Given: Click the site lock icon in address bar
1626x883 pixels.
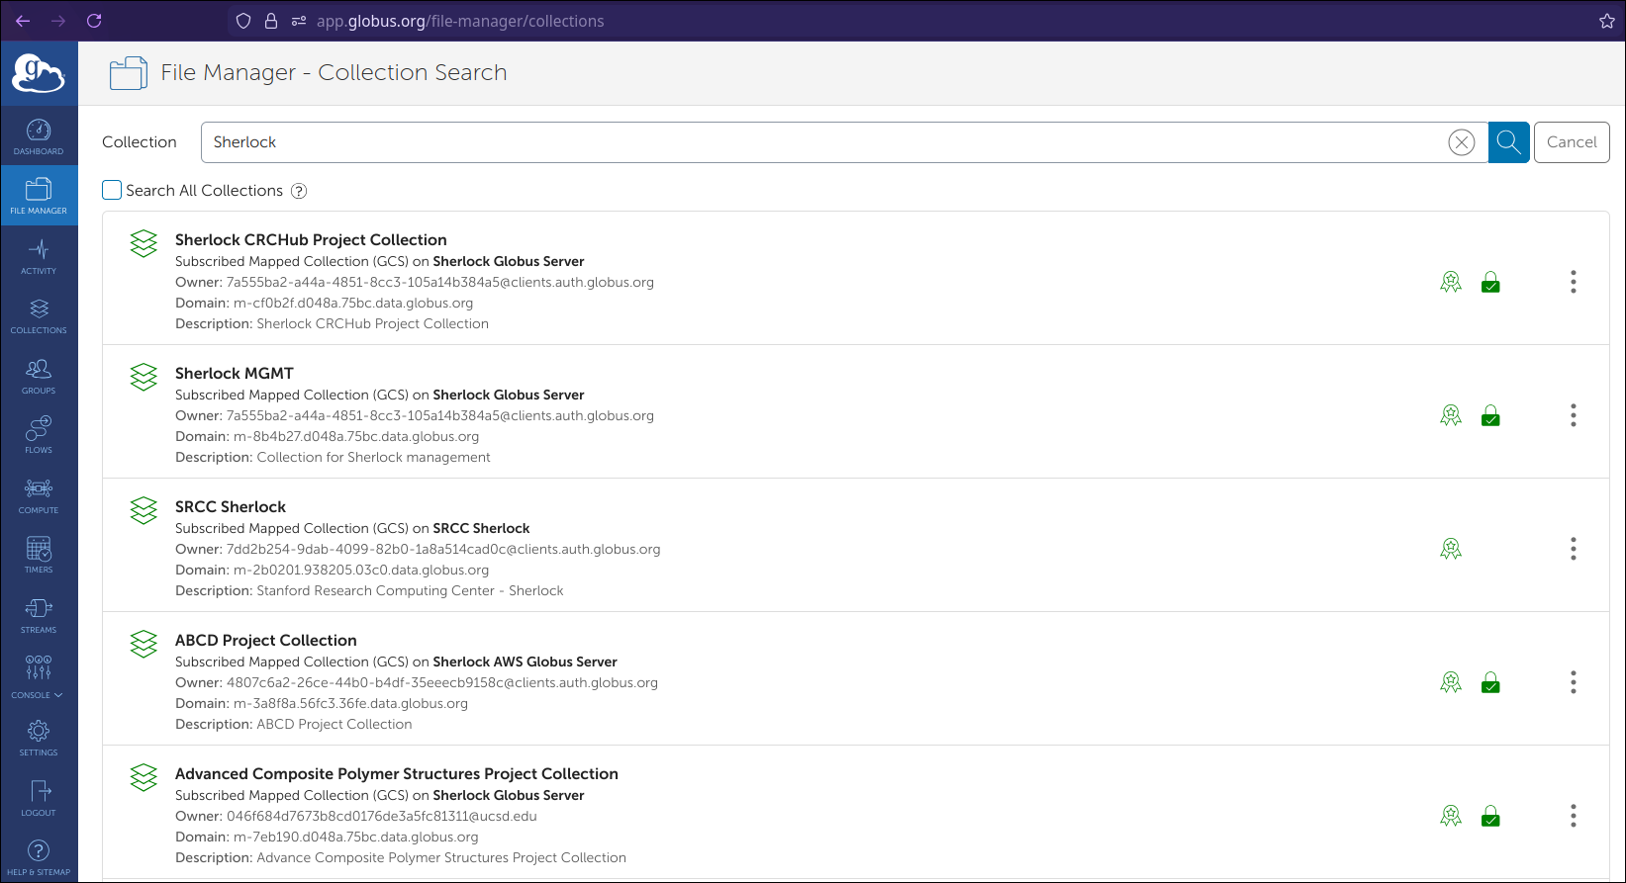Looking at the screenshot, I should pyautogui.click(x=271, y=21).
